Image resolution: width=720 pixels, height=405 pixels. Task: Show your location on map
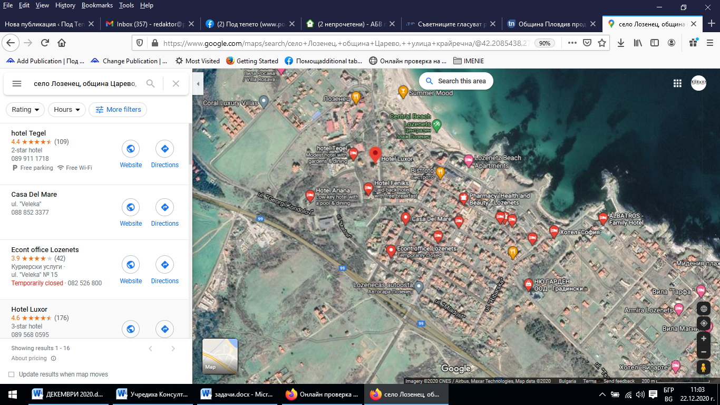click(703, 323)
